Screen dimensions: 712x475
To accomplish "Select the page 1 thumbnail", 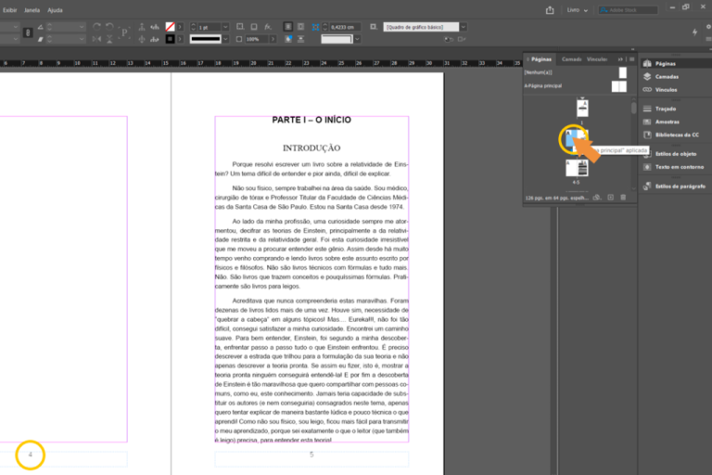I will click(x=582, y=109).
